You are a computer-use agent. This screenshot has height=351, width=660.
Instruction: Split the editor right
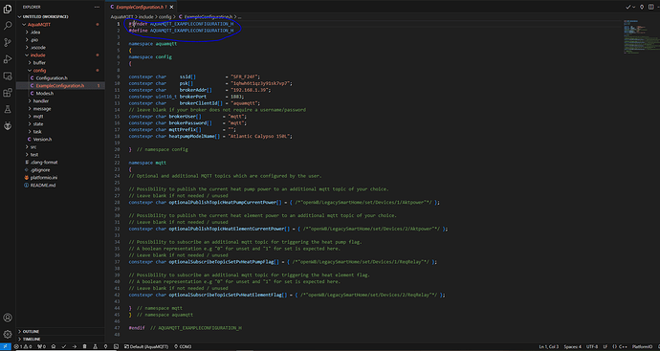click(651, 7)
